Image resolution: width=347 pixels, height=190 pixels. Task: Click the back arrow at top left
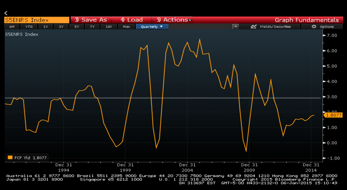(6, 13)
